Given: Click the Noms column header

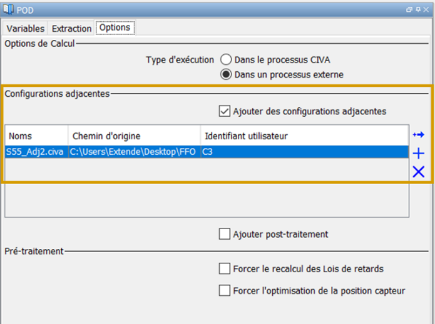Looking at the screenshot, I should coord(37,136).
